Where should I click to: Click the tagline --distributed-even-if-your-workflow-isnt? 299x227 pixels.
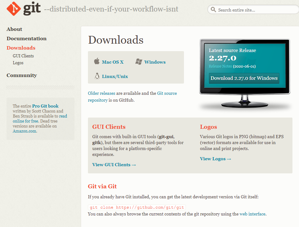(111, 9)
